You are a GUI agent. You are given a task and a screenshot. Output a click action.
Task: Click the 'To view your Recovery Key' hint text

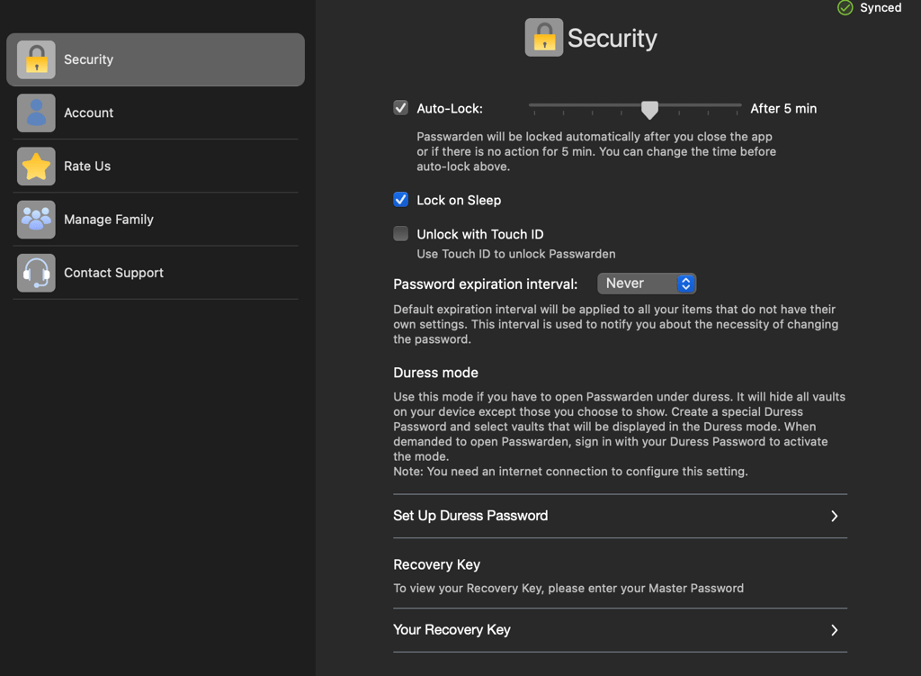(568, 588)
